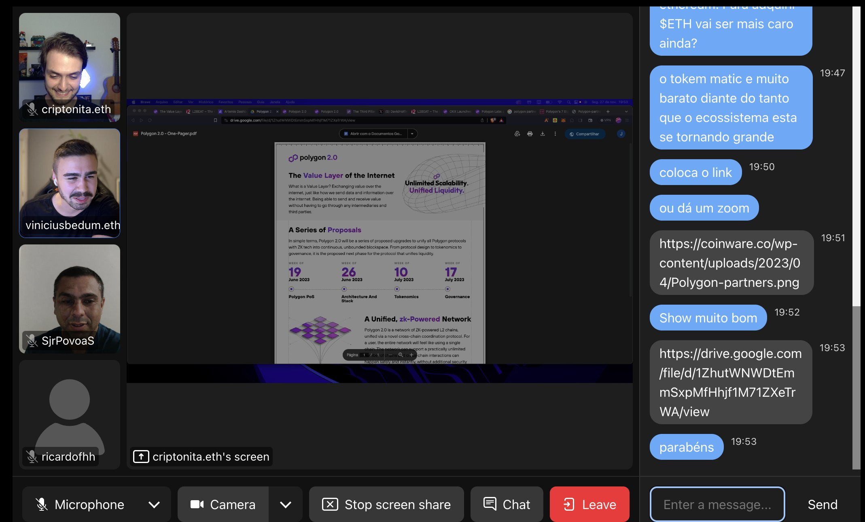Click the share page icon in address bar
The width and height of the screenshot is (865, 522).
[482, 120]
